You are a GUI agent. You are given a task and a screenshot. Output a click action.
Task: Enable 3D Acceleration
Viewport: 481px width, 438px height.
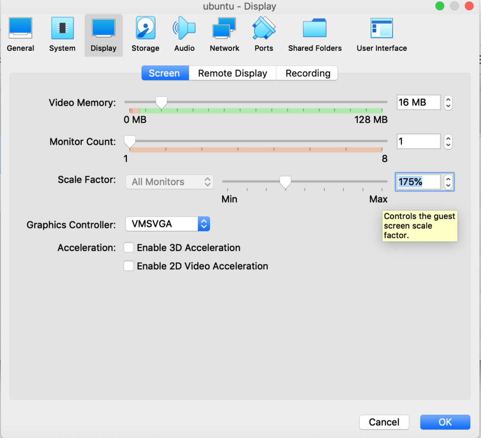[129, 247]
